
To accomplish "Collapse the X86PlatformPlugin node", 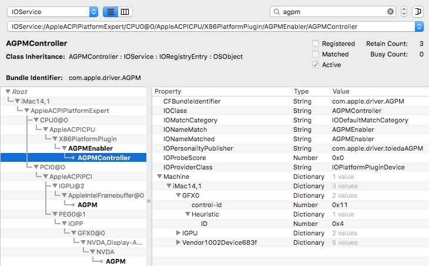I will [55, 139].
